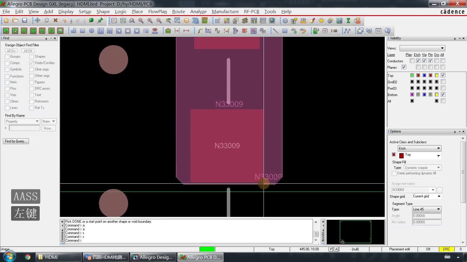Toggle Defer performing dynamic fill checkbox

(x=394, y=173)
